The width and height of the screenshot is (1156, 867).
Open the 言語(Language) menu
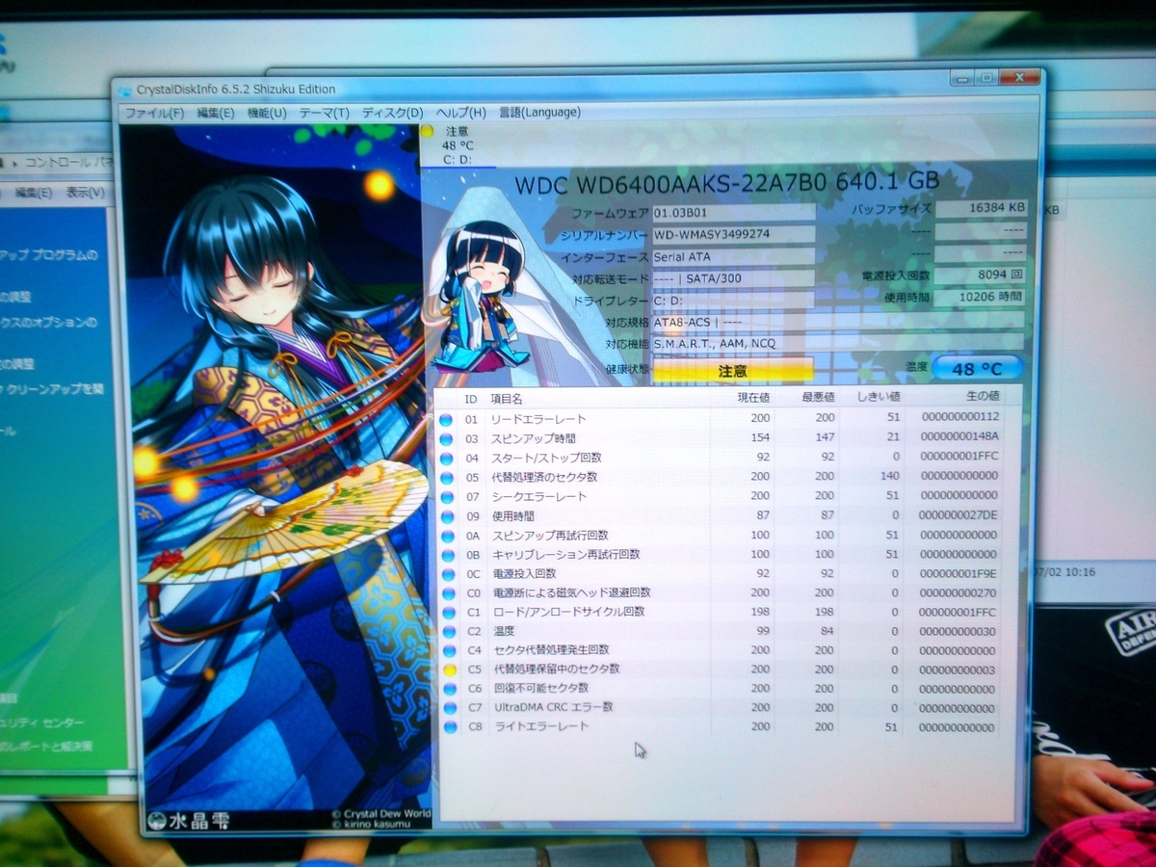click(x=539, y=113)
